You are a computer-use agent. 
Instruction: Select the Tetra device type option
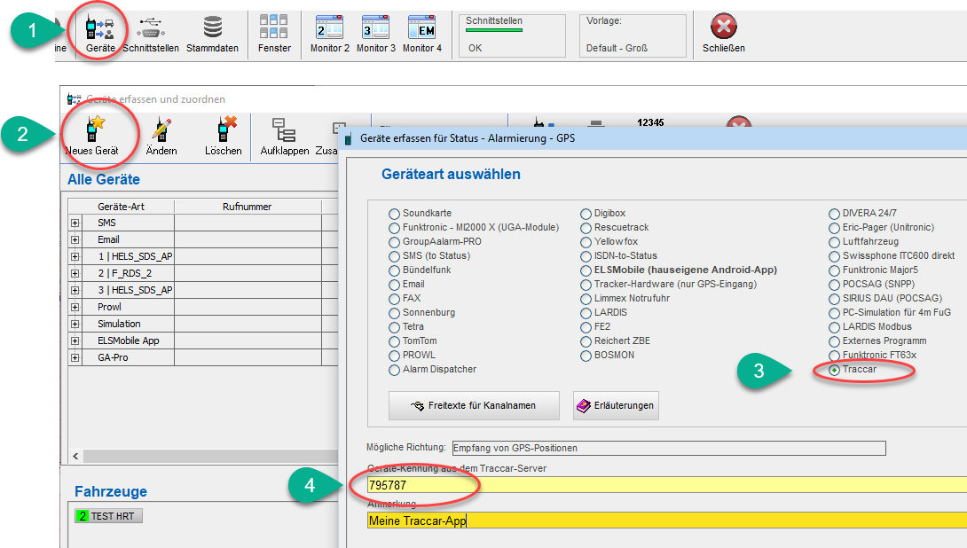pyautogui.click(x=395, y=327)
